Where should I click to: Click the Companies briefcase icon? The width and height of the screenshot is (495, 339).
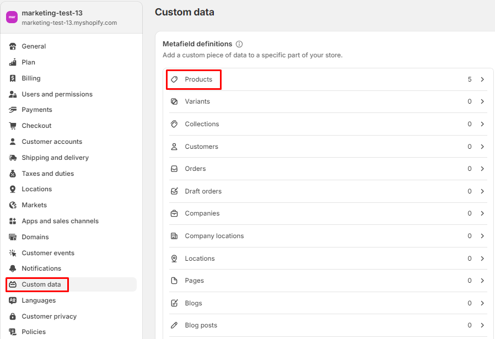174,213
